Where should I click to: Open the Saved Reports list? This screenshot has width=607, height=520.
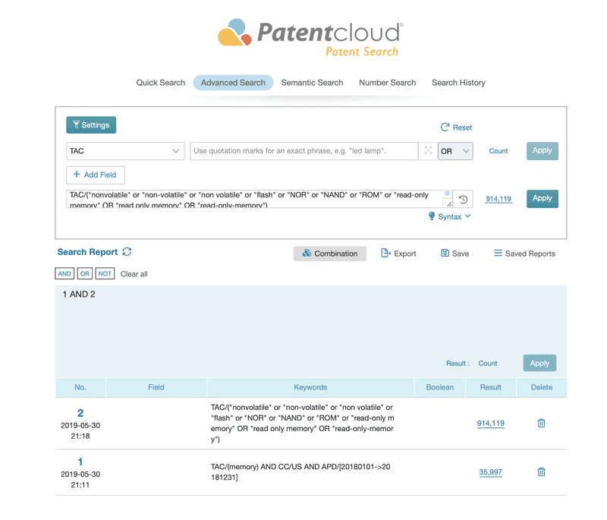[x=524, y=254]
